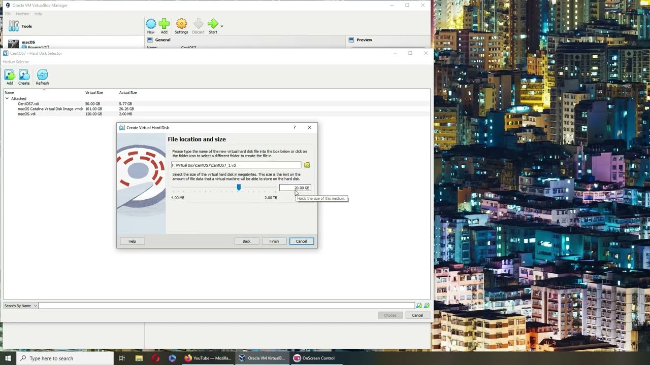
Task: Select the macOS.vdi disk row
Action: click(216, 114)
